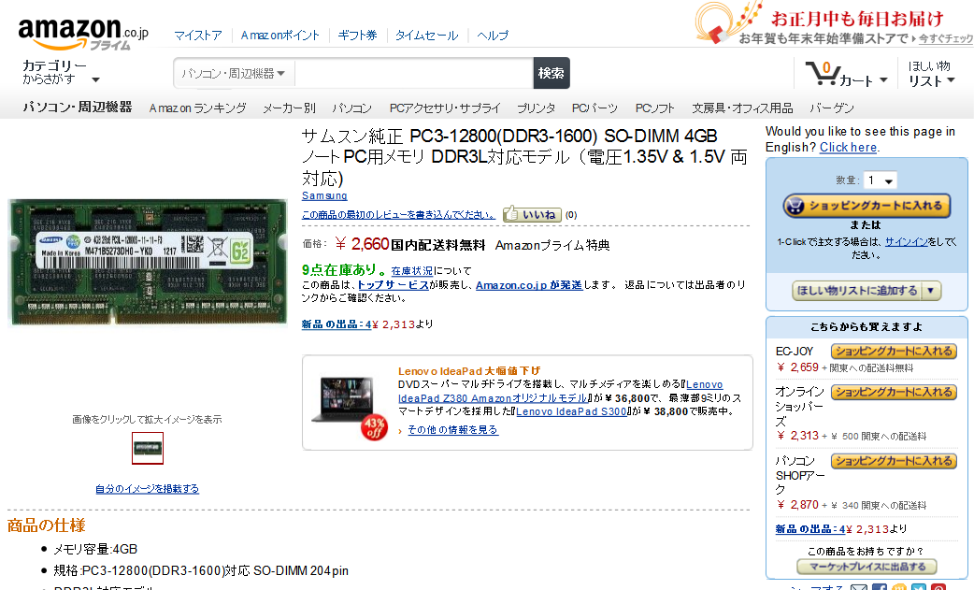Click the Lenovo IdeaPad S300 link
Viewport: 974px width, 590px height.
click(x=571, y=411)
